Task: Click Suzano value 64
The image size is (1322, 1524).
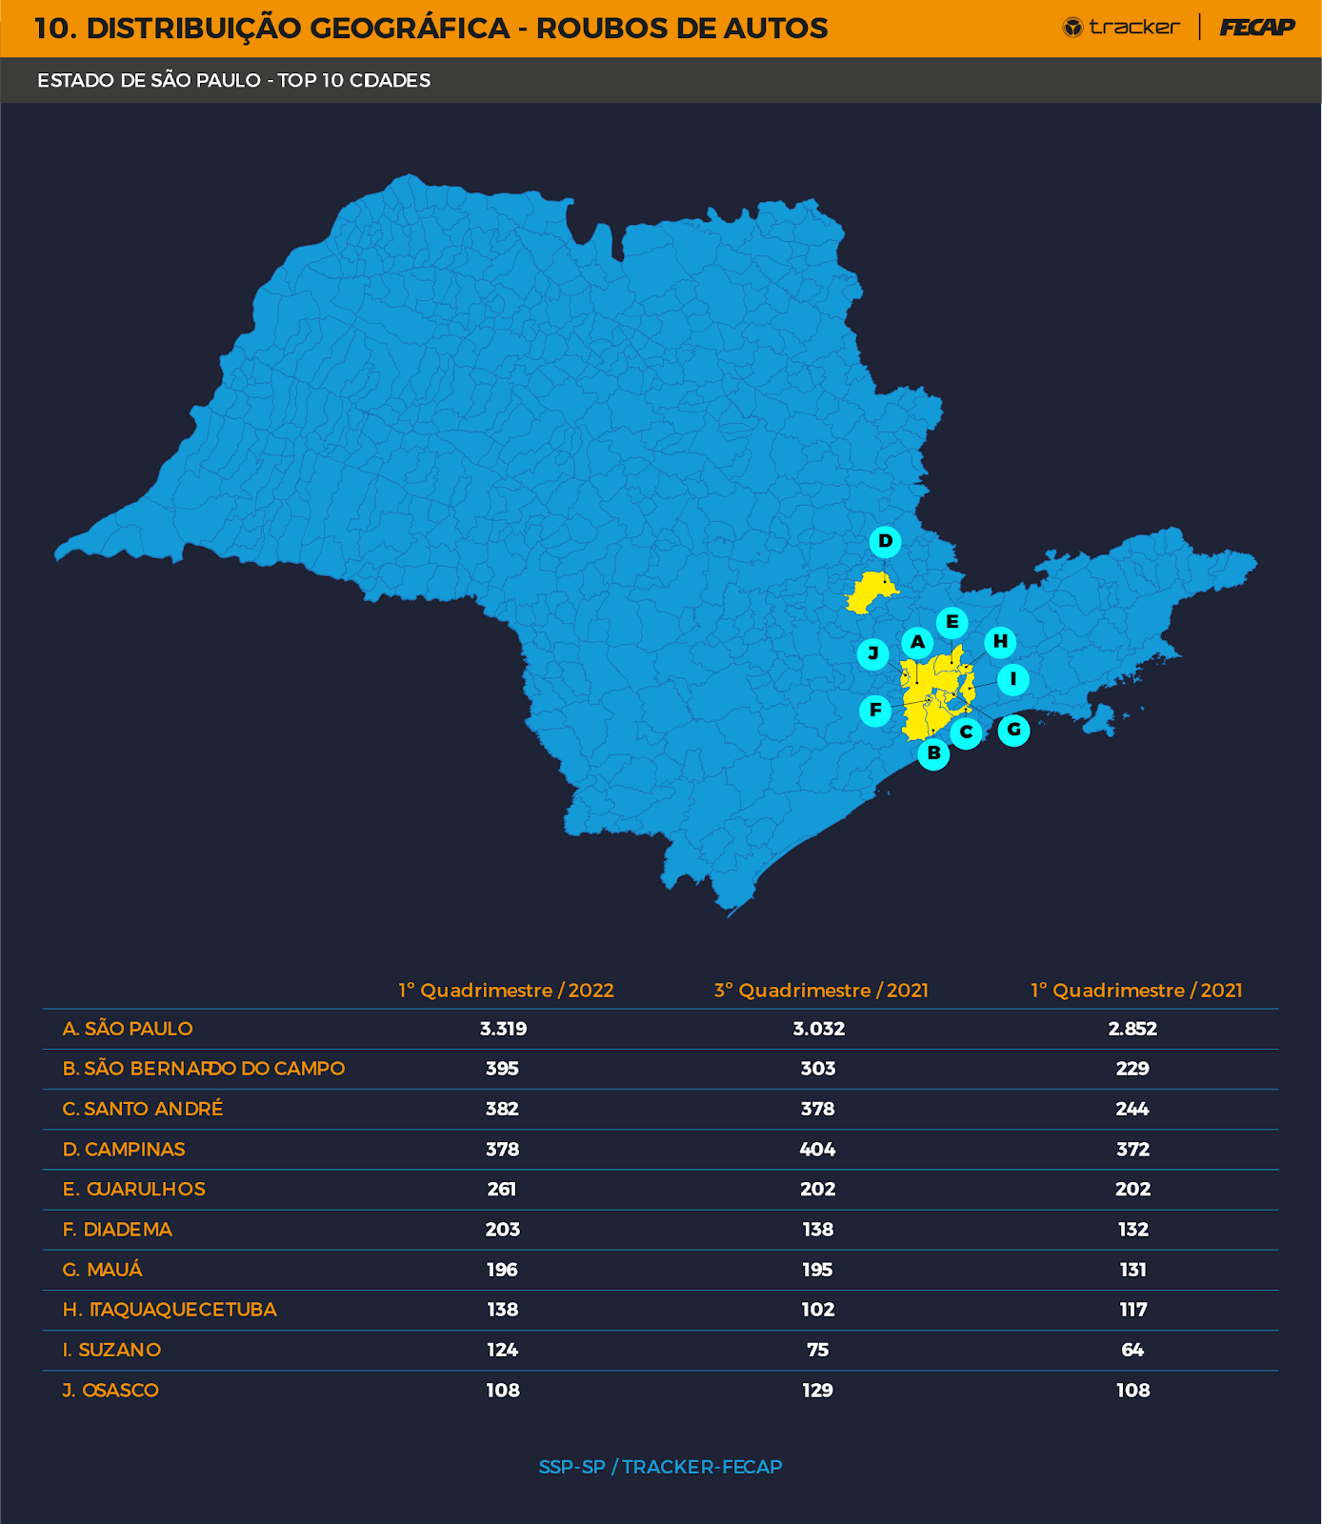Action: pos(1132,1350)
